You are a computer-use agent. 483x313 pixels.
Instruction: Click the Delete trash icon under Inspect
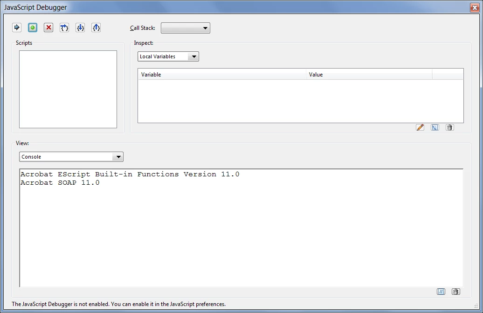(450, 127)
